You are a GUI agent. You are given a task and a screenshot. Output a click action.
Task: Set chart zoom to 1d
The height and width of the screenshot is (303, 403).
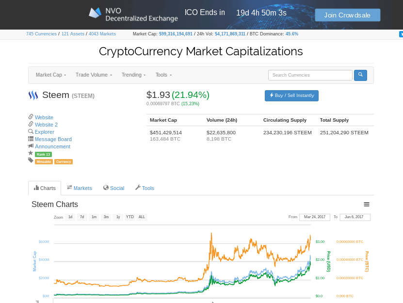pyautogui.click(x=70, y=217)
